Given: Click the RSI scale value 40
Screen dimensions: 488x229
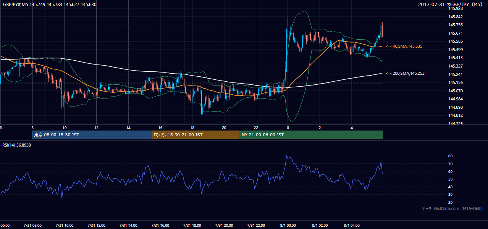Looking at the screenshot, I should click(x=450, y=187).
